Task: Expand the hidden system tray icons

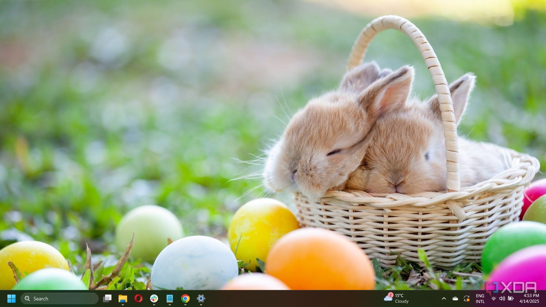Action: 444,298
